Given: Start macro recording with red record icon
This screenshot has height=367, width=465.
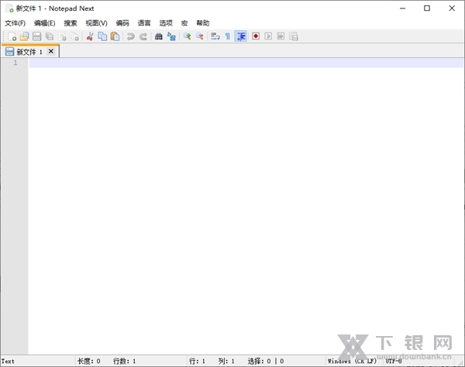Looking at the screenshot, I should point(255,36).
